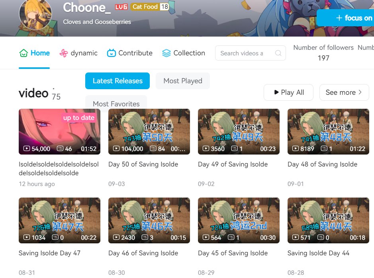
Task: Click the Contribute TV icon
Action: pyautogui.click(x=112, y=53)
